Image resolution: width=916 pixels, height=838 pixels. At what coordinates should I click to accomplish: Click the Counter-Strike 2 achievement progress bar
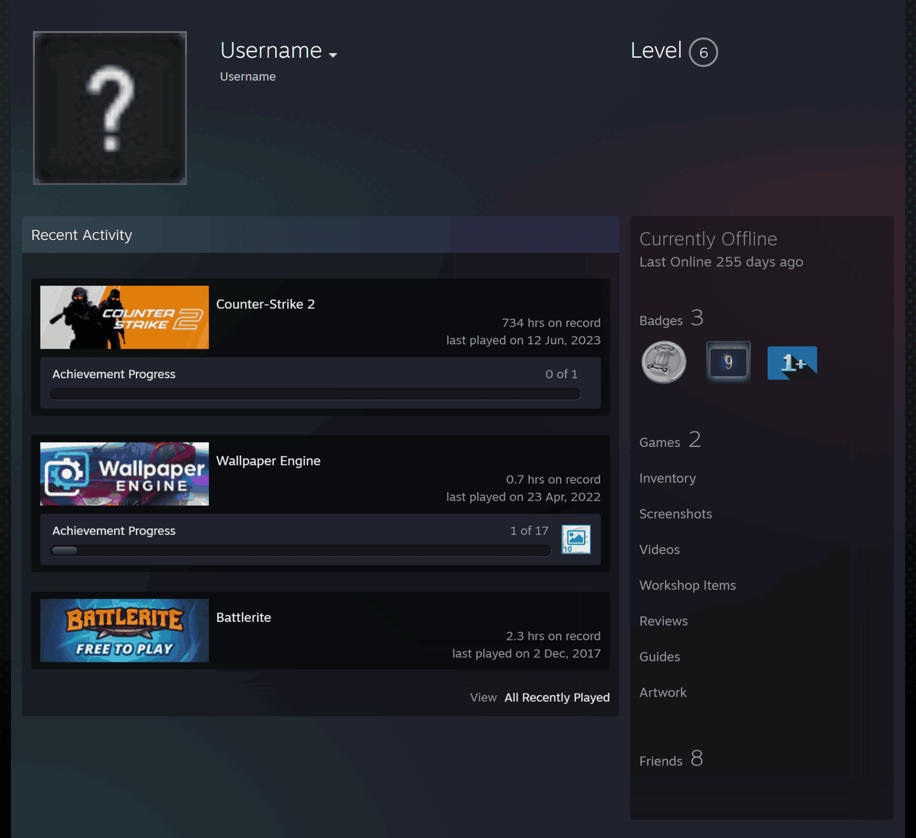pos(315,394)
